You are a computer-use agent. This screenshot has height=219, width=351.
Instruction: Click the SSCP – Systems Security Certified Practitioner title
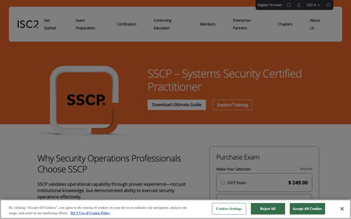224,80
